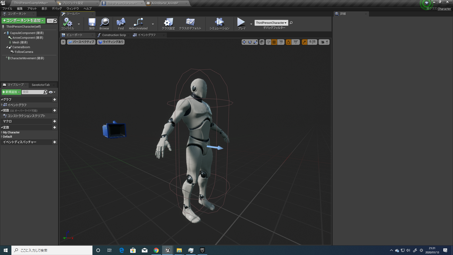
Task: Select the scale gizmo mode in viewport
Action: pyautogui.click(x=256, y=42)
